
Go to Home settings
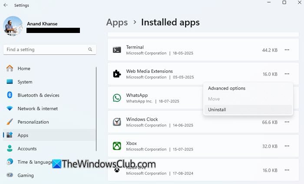(49, 69)
